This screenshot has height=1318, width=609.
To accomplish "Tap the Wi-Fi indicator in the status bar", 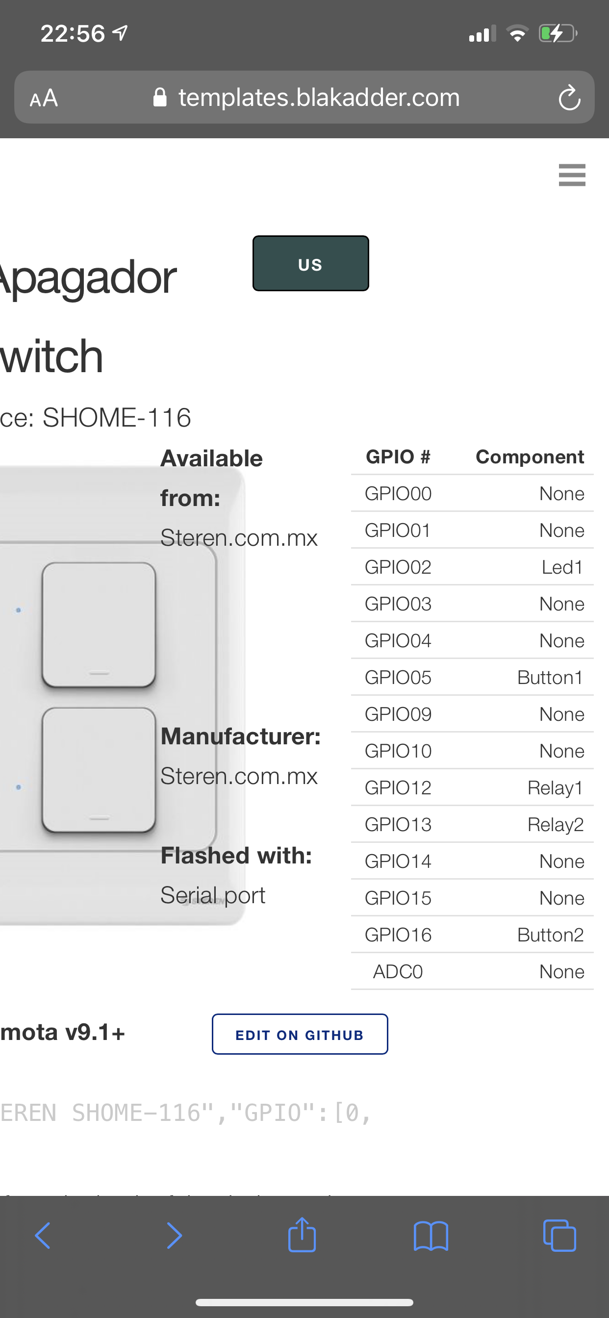I will coord(518,34).
